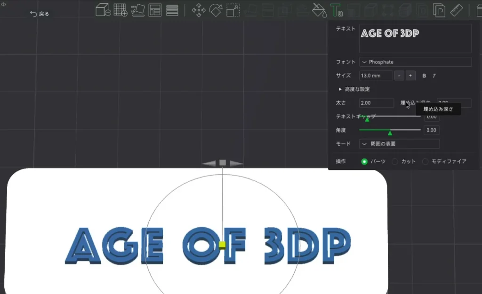The width and height of the screenshot is (482, 294).
Task: Open the Phosphate font dropdown
Action: pyautogui.click(x=415, y=62)
